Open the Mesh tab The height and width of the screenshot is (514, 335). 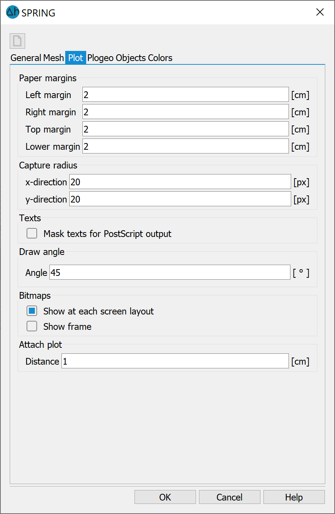[x=54, y=58]
